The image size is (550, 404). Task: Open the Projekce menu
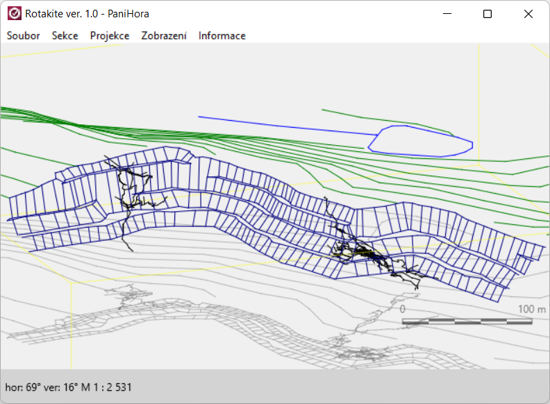coord(110,36)
